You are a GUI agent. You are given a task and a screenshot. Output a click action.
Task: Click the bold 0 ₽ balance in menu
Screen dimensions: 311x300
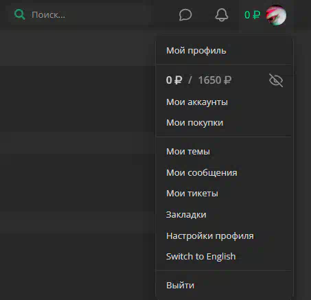point(174,80)
